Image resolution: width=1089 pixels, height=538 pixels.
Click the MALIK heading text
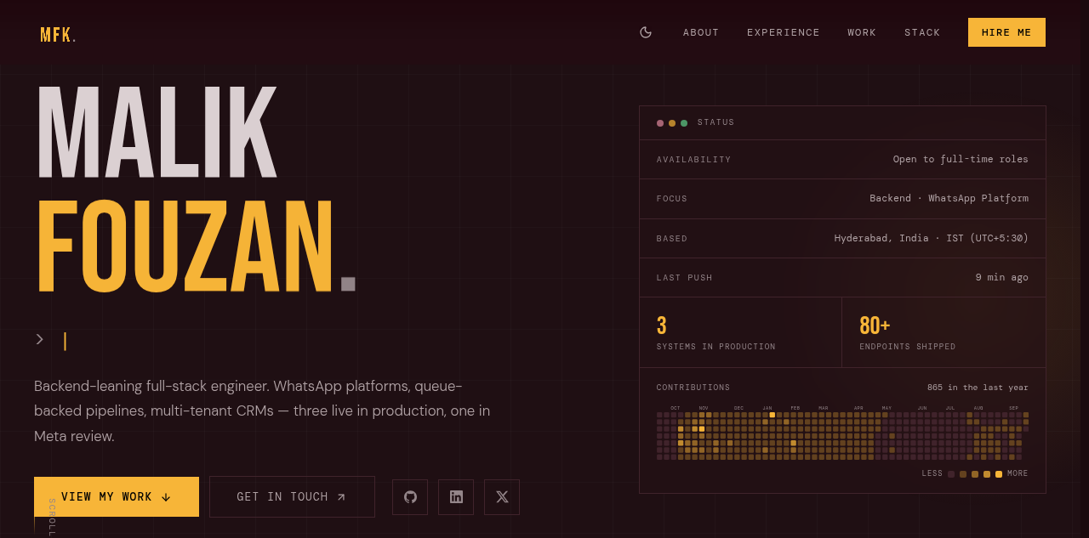tap(157, 131)
